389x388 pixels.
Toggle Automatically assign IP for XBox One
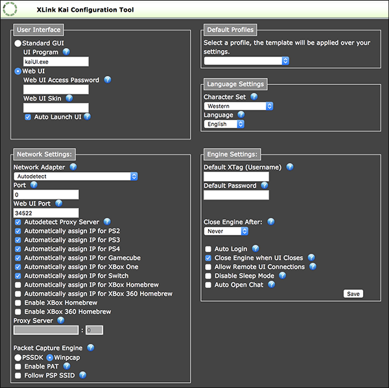[x=18, y=267]
